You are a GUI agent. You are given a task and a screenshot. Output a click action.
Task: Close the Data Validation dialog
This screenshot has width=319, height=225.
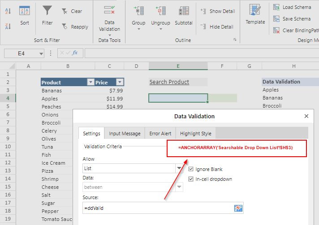(x=306, y=116)
